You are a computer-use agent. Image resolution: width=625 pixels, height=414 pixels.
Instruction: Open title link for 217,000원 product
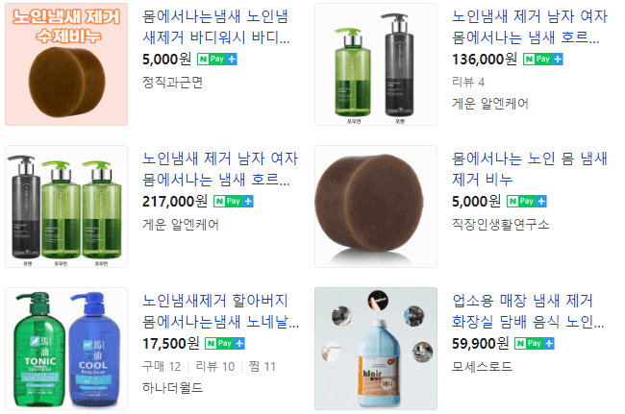pyautogui.click(x=220, y=169)
